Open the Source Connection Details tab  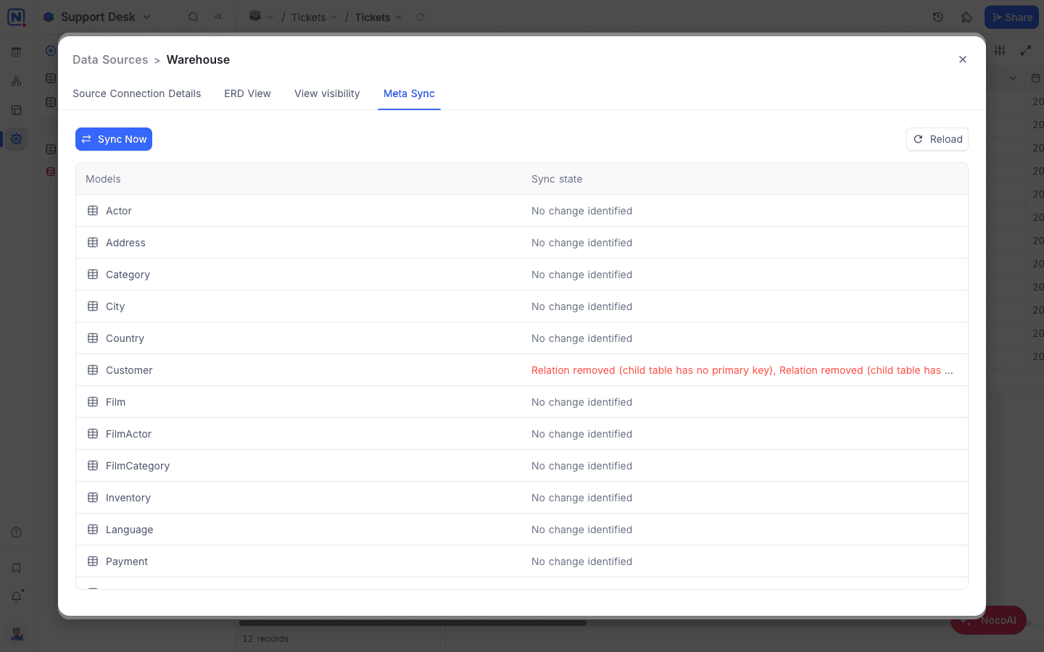click(136, 93)
